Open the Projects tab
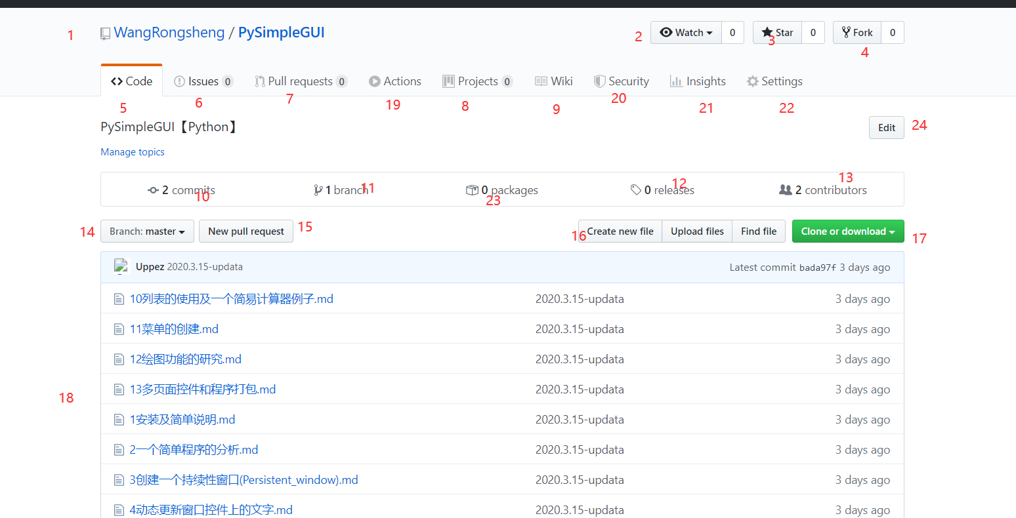 tap(478, 81)
